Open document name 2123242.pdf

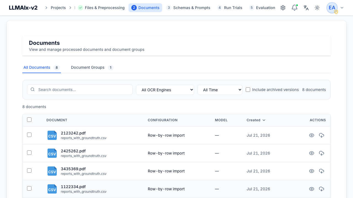[73, 133]
